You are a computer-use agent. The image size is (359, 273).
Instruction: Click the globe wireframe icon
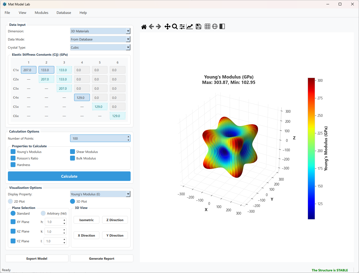(215, 26)
